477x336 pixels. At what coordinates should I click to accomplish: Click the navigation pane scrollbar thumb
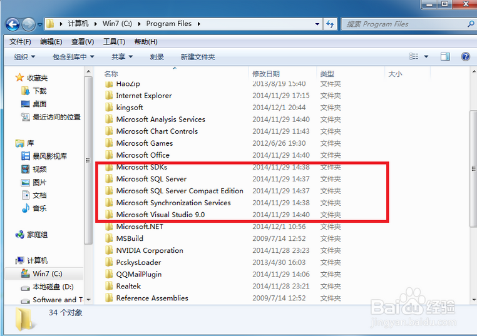point(88,160)
